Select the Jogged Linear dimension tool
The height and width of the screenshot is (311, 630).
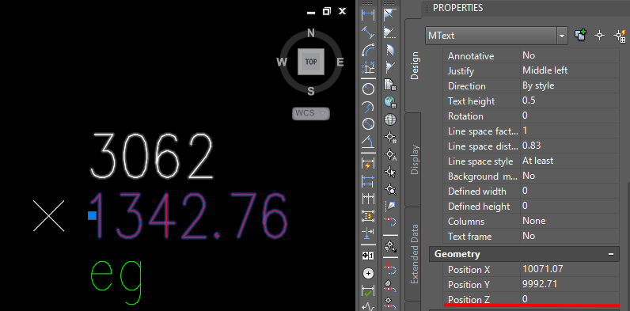(368, 306)
